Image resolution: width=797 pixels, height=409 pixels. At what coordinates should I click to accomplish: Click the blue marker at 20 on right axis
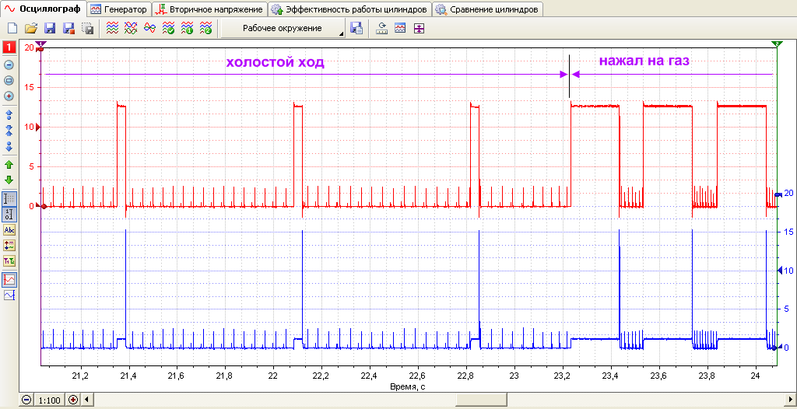(778, 194)
